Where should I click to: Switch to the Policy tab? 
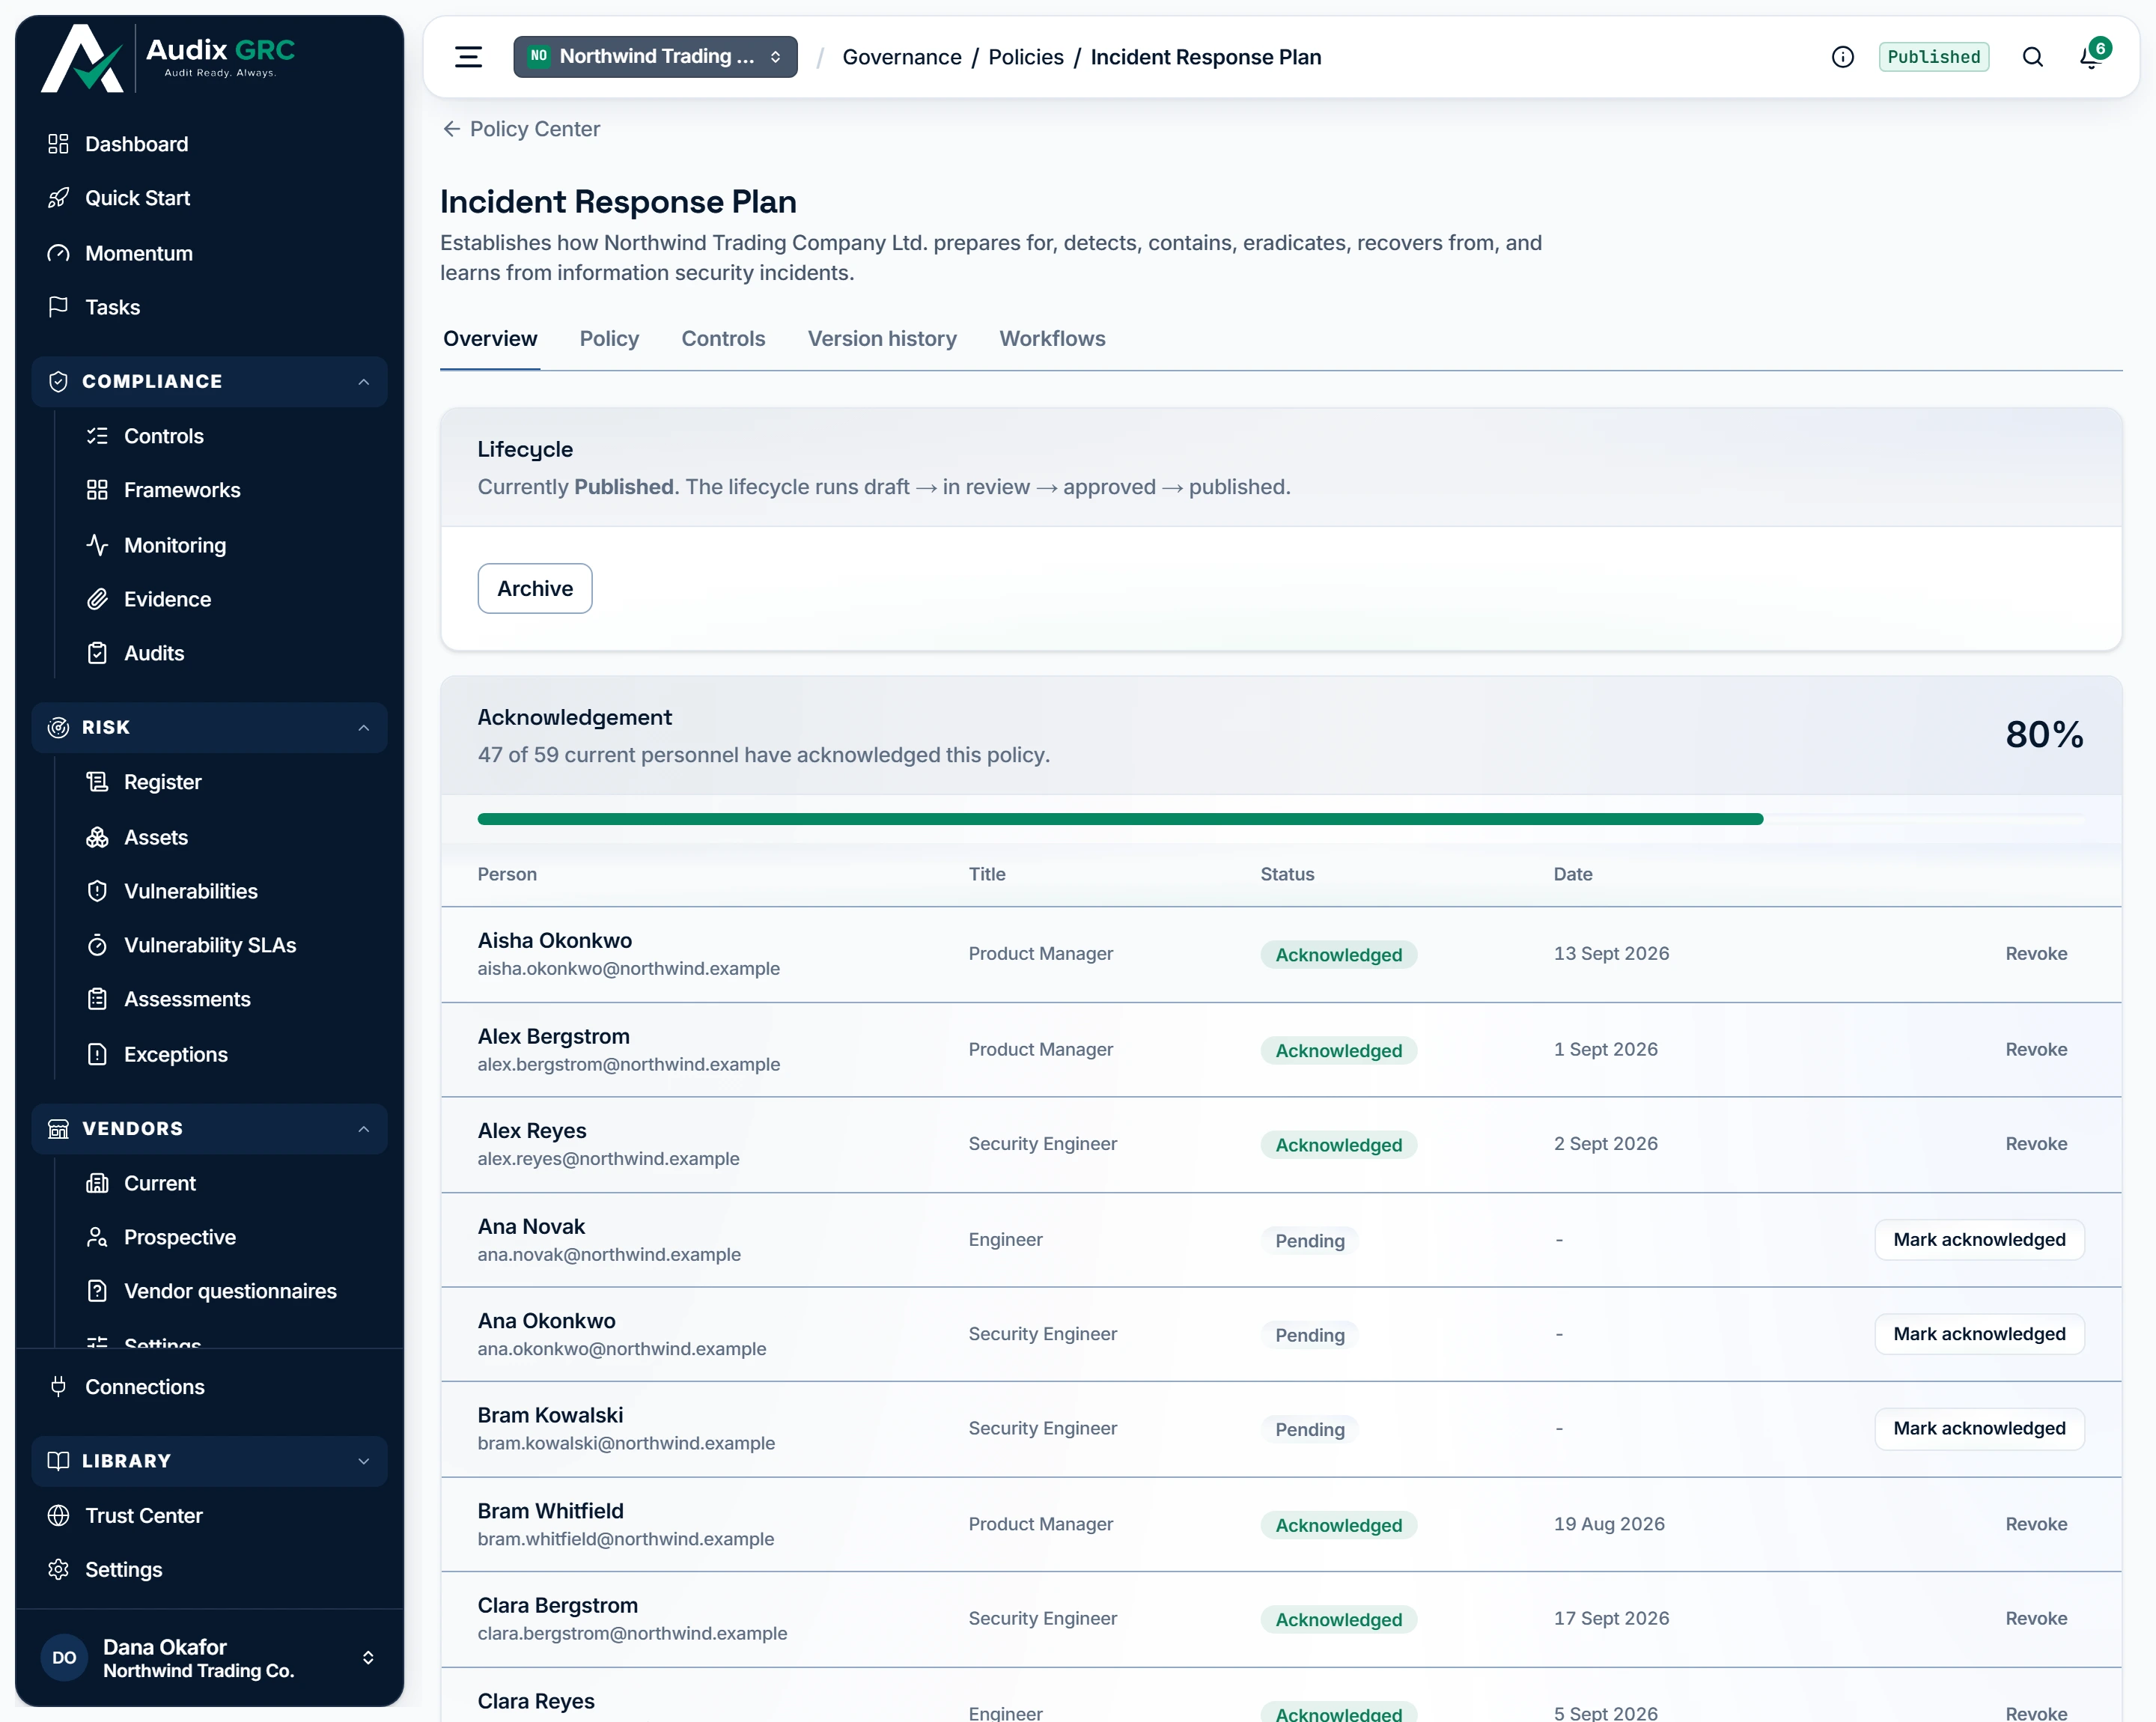tap(609, 339)
